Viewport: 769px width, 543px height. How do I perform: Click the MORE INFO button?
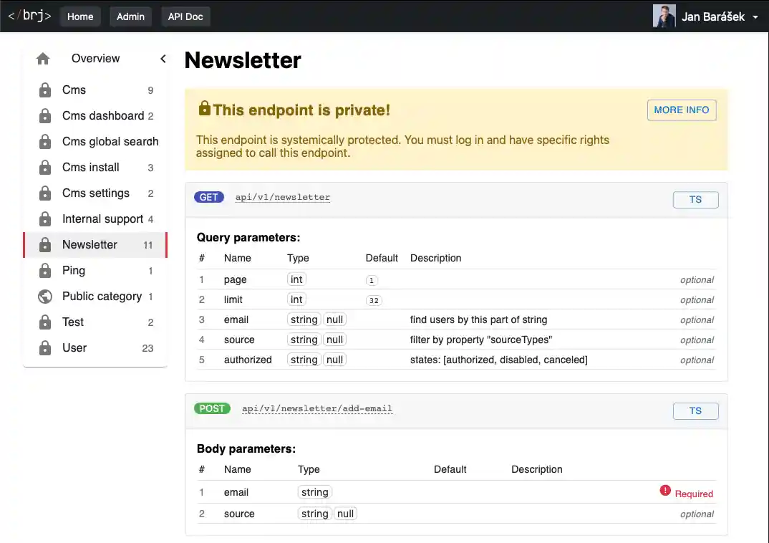[x=681, y=110]
